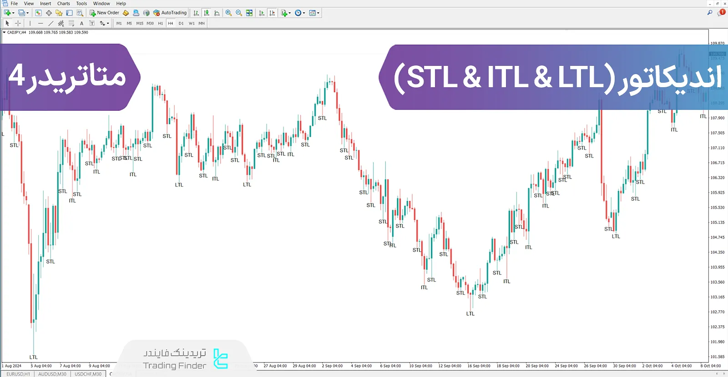Open the Help menu
This screenshot has height=377, width=728.
[x=121, y=3]
